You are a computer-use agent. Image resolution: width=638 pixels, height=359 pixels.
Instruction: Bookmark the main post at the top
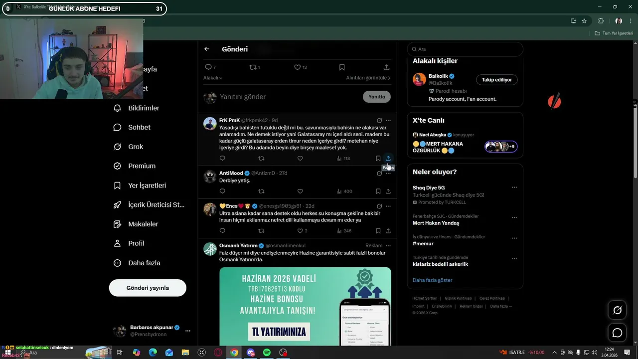point(342,67)
